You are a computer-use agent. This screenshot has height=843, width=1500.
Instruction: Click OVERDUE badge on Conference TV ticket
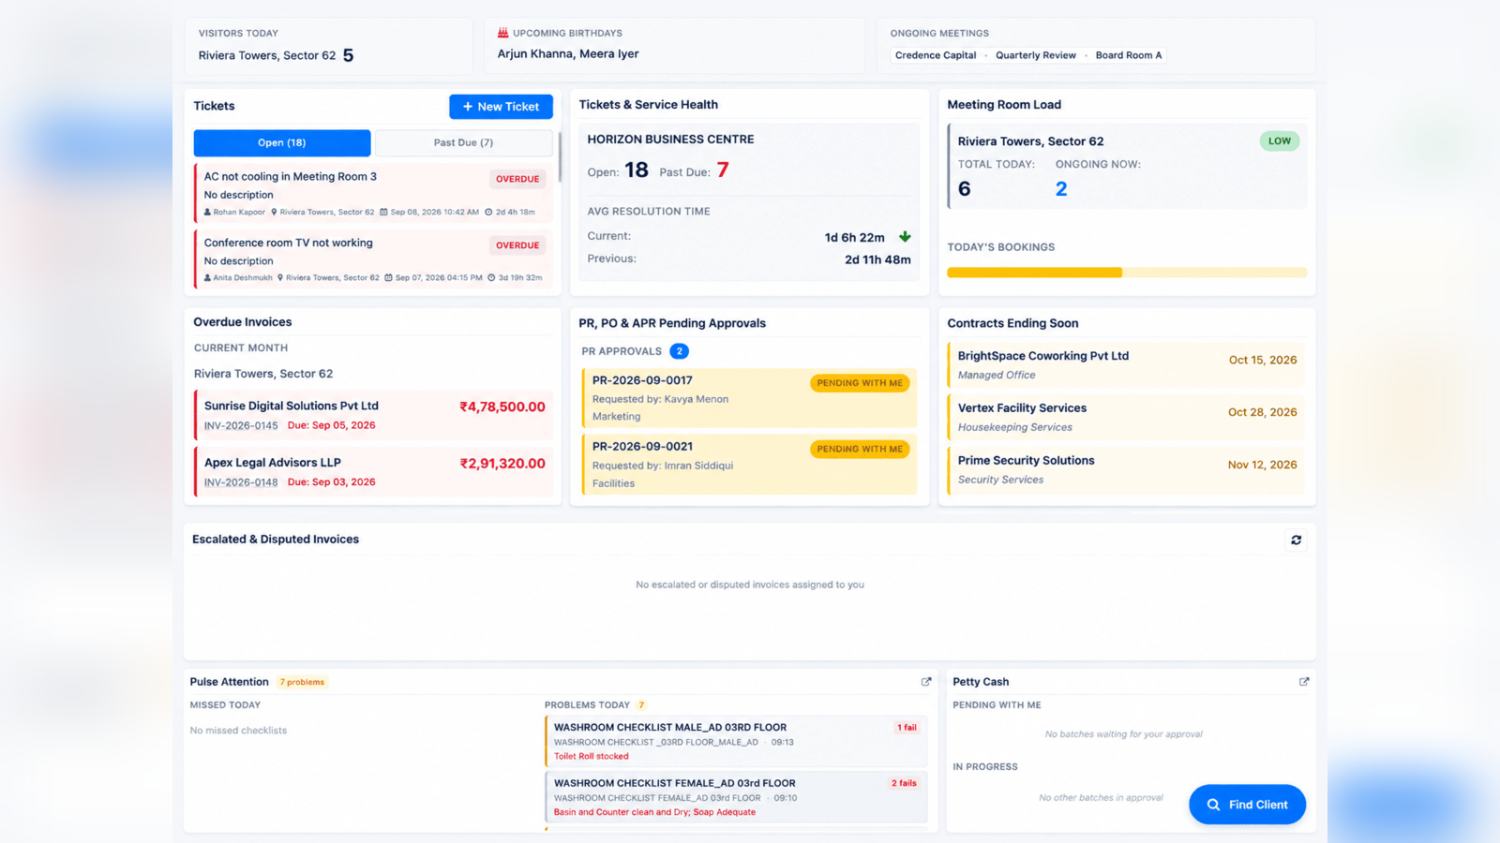(517, 245)
